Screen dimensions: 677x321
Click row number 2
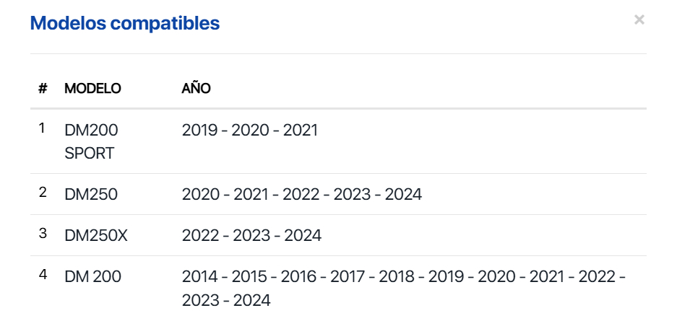pos(43,193)
